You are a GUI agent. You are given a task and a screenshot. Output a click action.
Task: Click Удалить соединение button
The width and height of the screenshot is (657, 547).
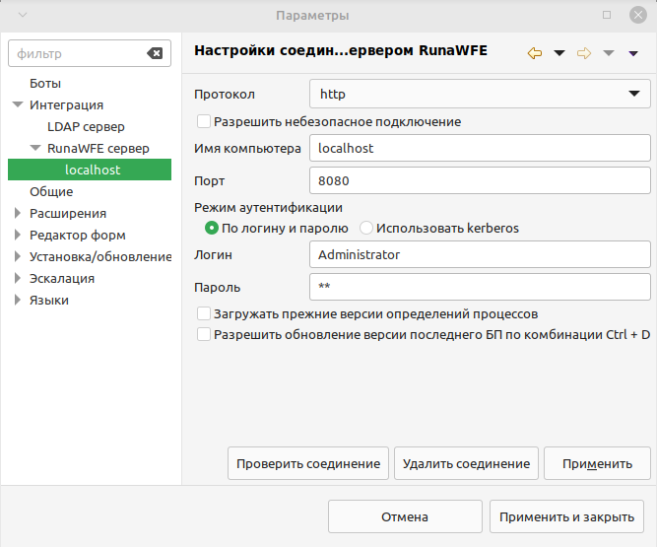[466, 463]
